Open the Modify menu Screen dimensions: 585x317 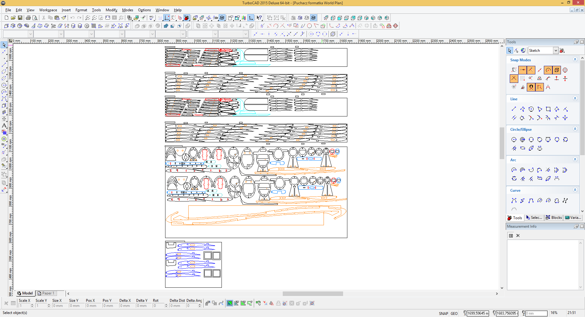pos(111,10)
